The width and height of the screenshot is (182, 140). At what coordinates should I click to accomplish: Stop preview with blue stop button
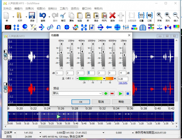tap(128, 93)
